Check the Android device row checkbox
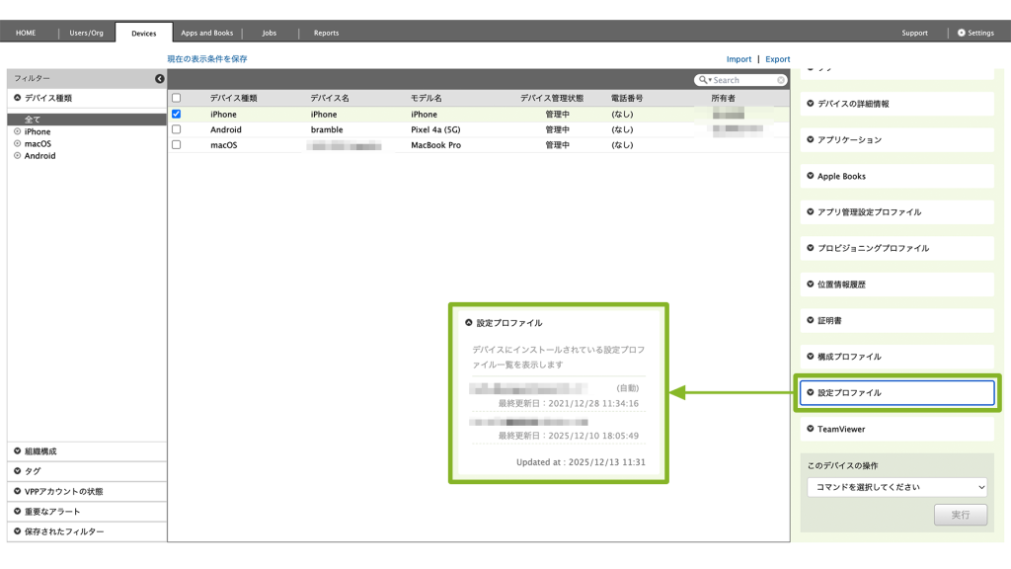The width and height of the screenshot is (1011, 569). pyautogui.click(x=177, y=129)
